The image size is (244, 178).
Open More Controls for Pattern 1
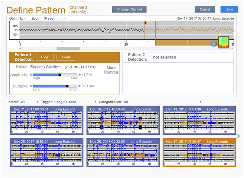pos(111,70)
